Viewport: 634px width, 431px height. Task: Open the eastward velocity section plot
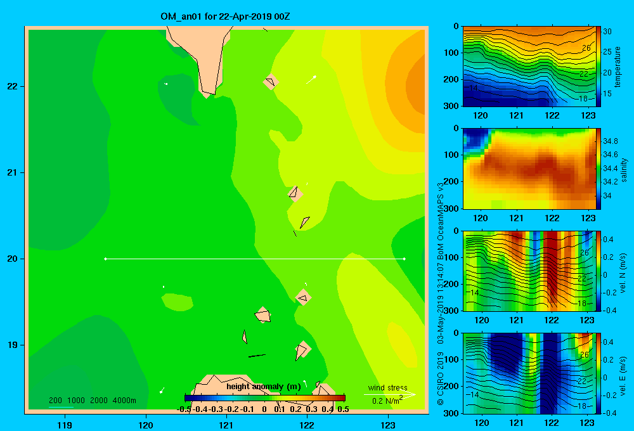[x=529, y=373]
